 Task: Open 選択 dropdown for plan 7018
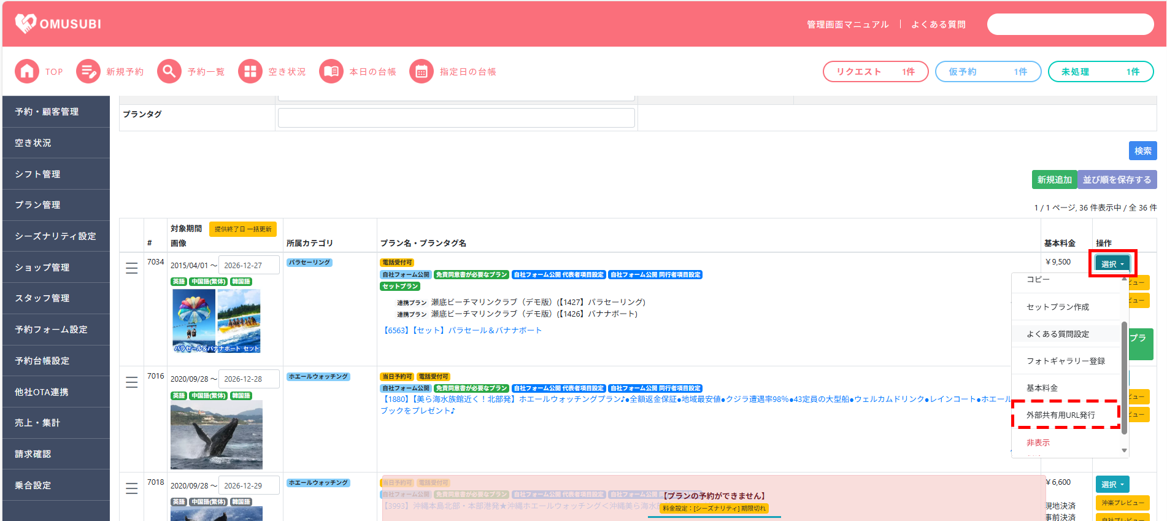click(x=1112, y=484)
